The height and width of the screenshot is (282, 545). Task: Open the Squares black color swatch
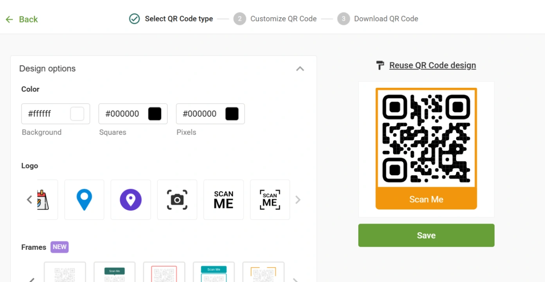[x=155, y=114]
